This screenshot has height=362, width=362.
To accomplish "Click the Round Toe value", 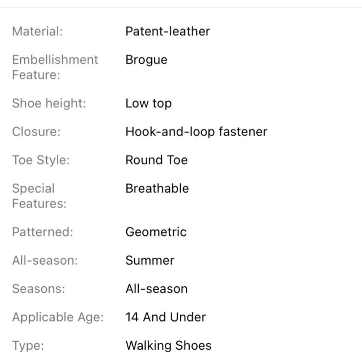I will 157,160.
